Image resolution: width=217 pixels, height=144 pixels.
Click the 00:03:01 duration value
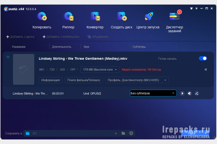(58, 94)
